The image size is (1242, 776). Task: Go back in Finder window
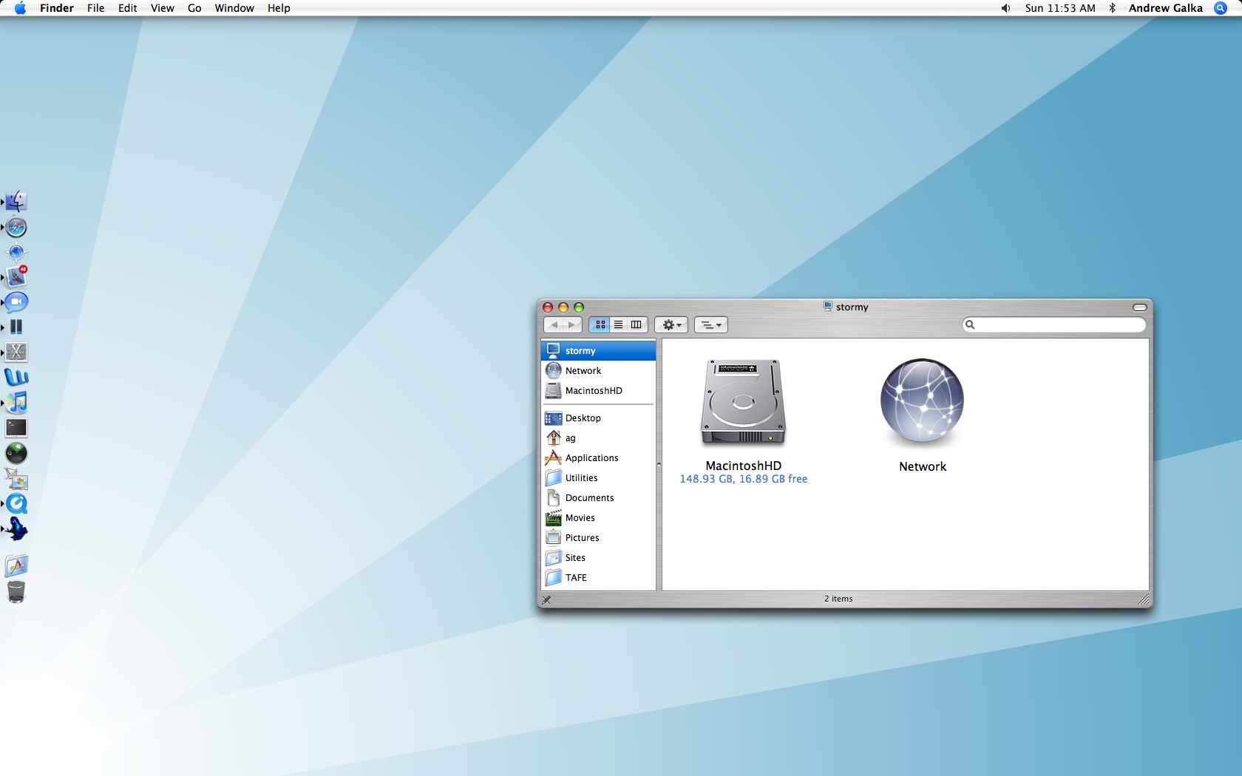tap(554, 324)
